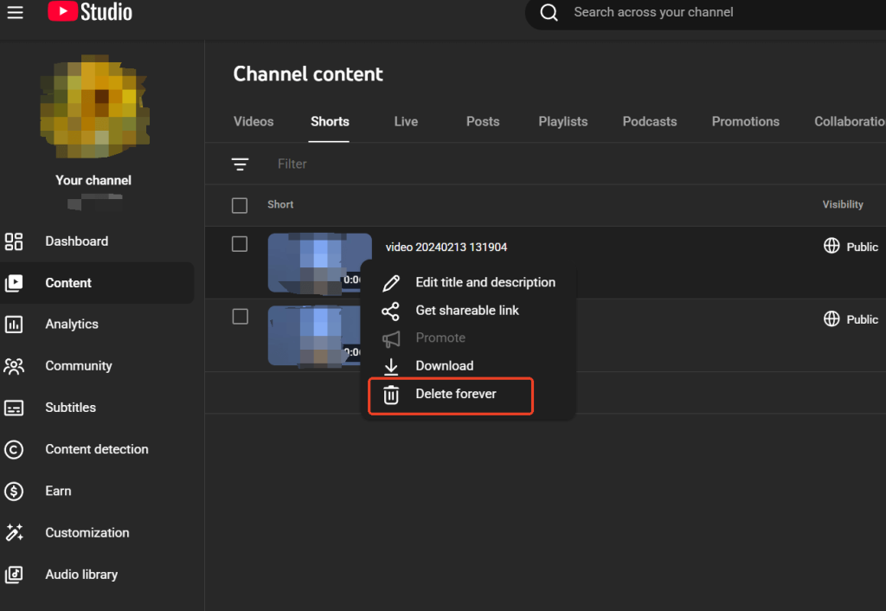Click the channel search input field

click(x=692, y=12)
